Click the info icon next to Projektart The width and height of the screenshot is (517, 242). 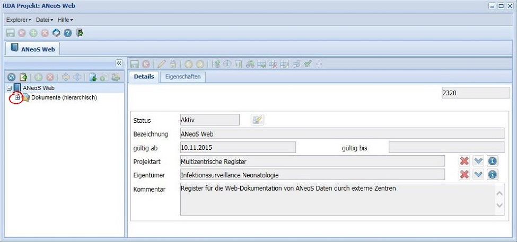(492, 160)
